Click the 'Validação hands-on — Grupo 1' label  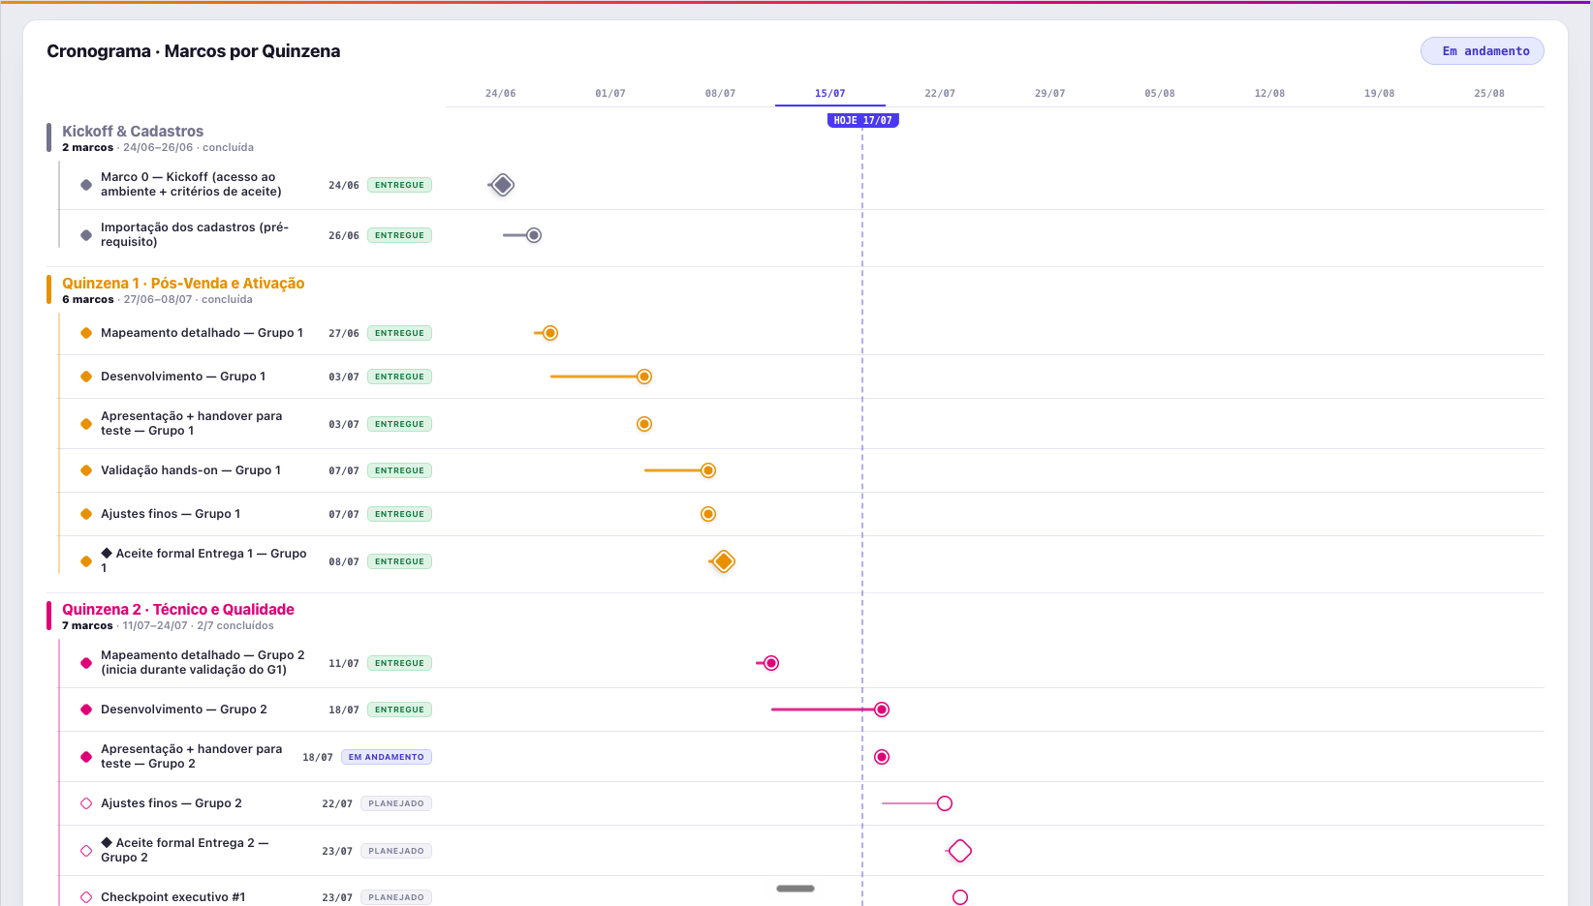click(191, 470)
